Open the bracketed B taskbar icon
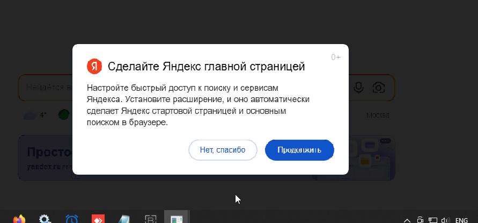The width and height of the screenshot is (478, 223). [x=150, y=219]
